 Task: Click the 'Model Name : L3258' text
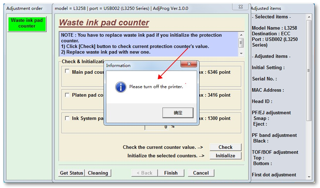tap(274, 28)
